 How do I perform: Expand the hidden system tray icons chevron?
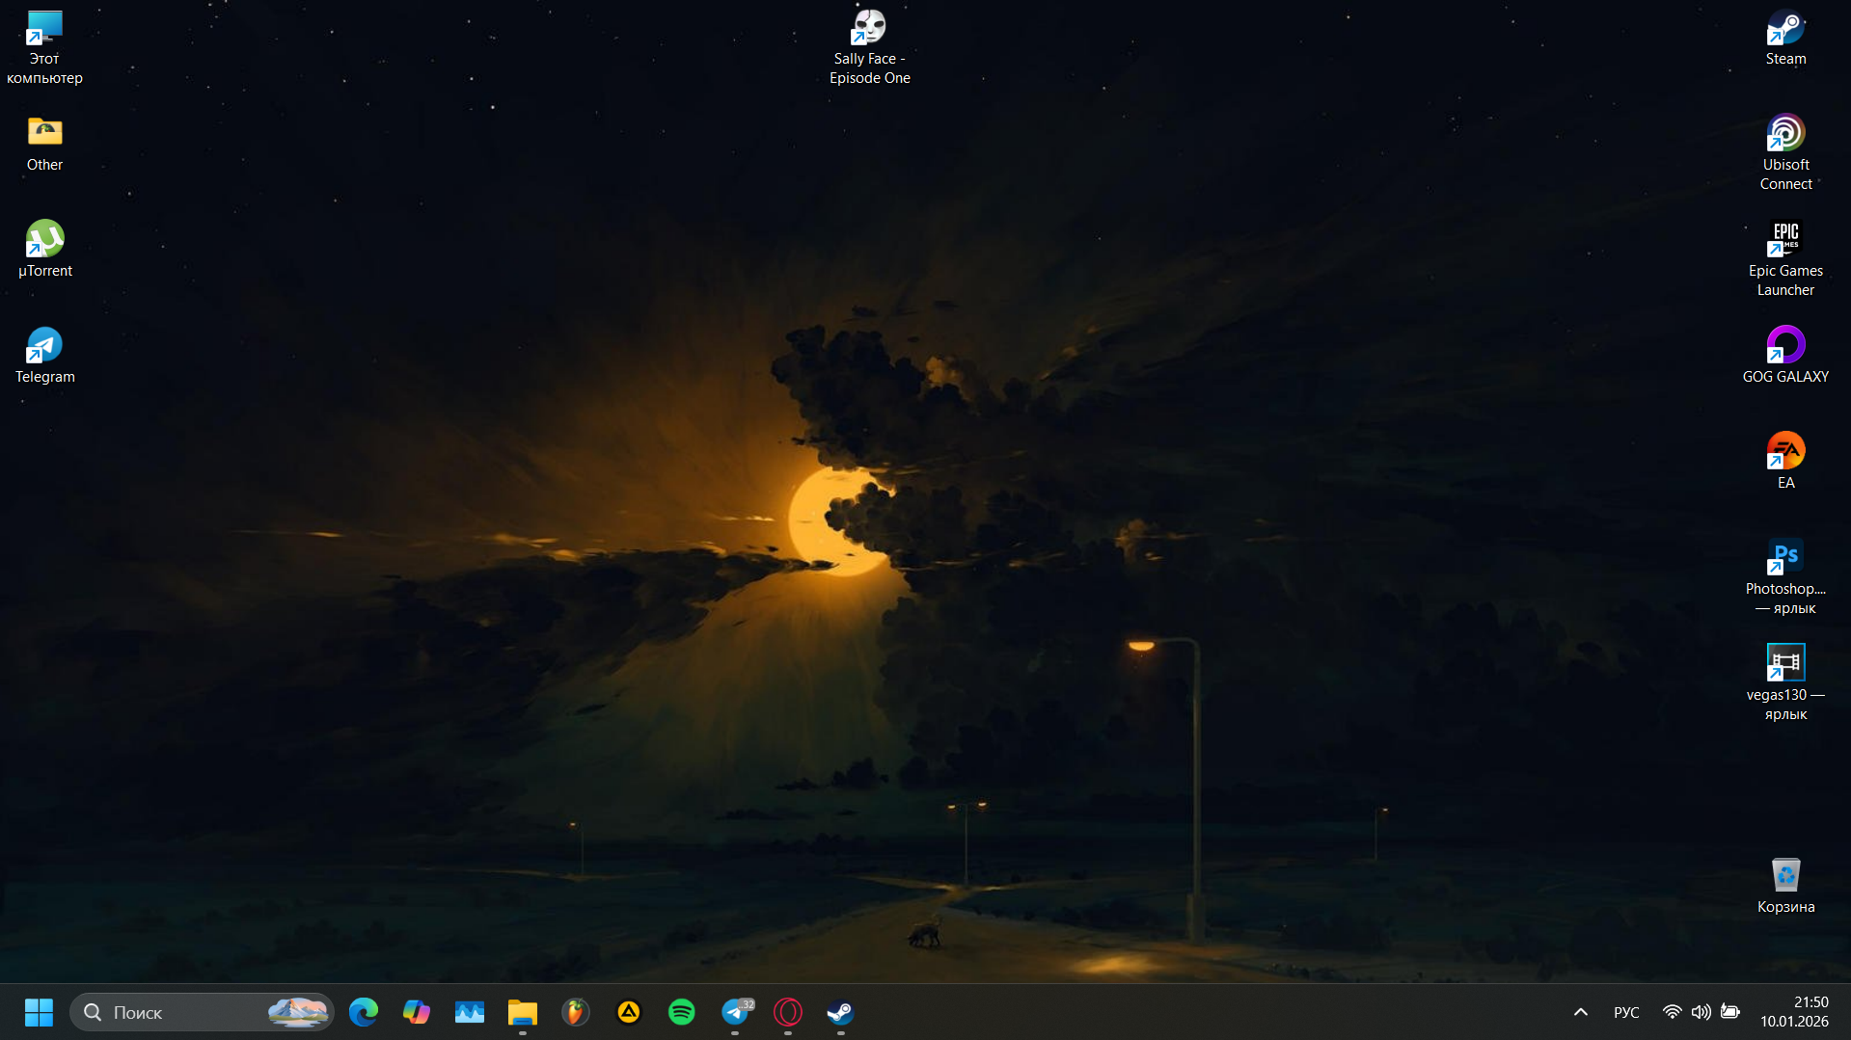(1580, 1012)
